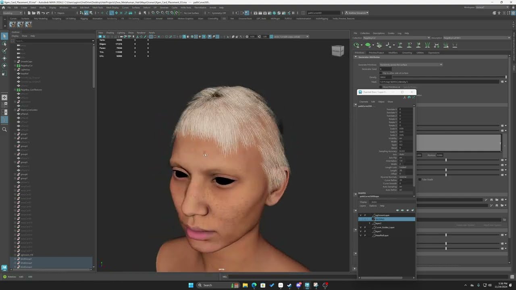Screen dimensions: 516x290
Task: Click the XGen guide length arrows icon
Action: coord(437,45)
